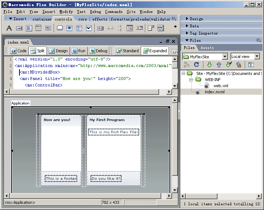Image resolution: width=264 pixels, height=210 pixels.
Task: Insert a DateField control
Action: pos(140,28)
